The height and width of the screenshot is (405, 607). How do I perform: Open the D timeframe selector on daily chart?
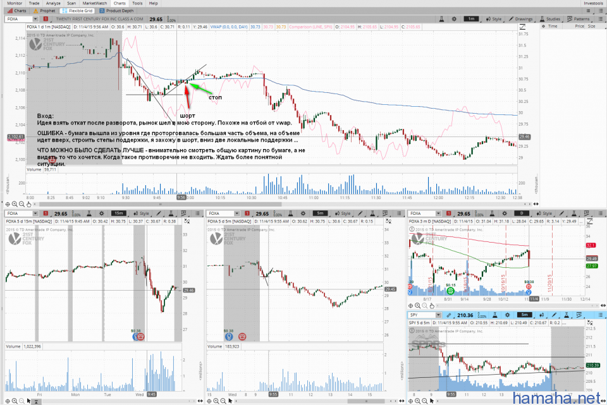point(522,214)
